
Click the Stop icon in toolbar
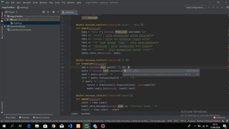tap(222, 7)
